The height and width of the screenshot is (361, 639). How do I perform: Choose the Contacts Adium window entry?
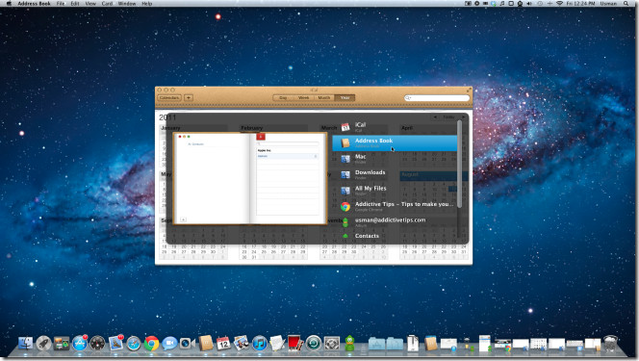pyautogui.click(x=395, y=236)
